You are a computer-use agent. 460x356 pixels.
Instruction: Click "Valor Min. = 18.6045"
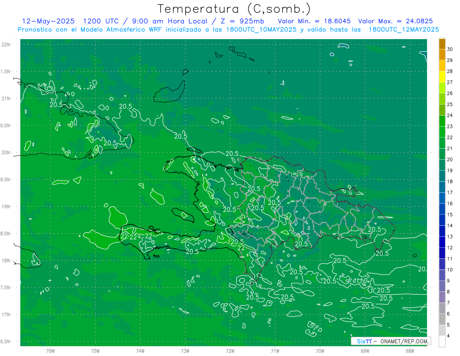pyautogui.click(x=314, y=22)
